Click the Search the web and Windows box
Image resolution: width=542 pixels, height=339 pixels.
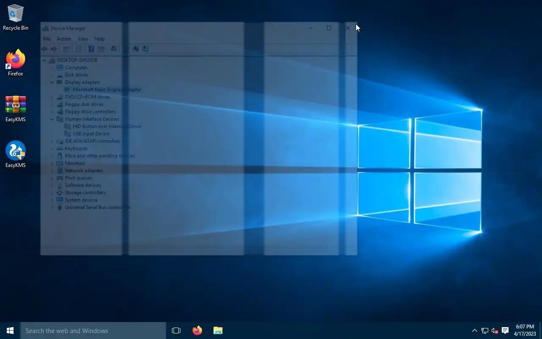tap(93, 331)
